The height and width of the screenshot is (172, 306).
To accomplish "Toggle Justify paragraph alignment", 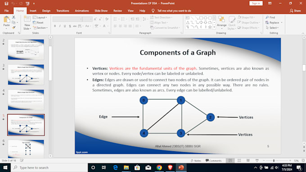I will click(130, 26).
